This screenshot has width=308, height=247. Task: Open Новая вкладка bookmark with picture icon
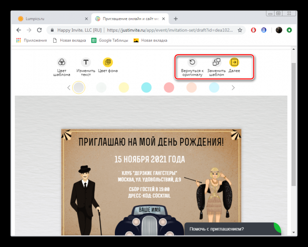coord(150,40)
